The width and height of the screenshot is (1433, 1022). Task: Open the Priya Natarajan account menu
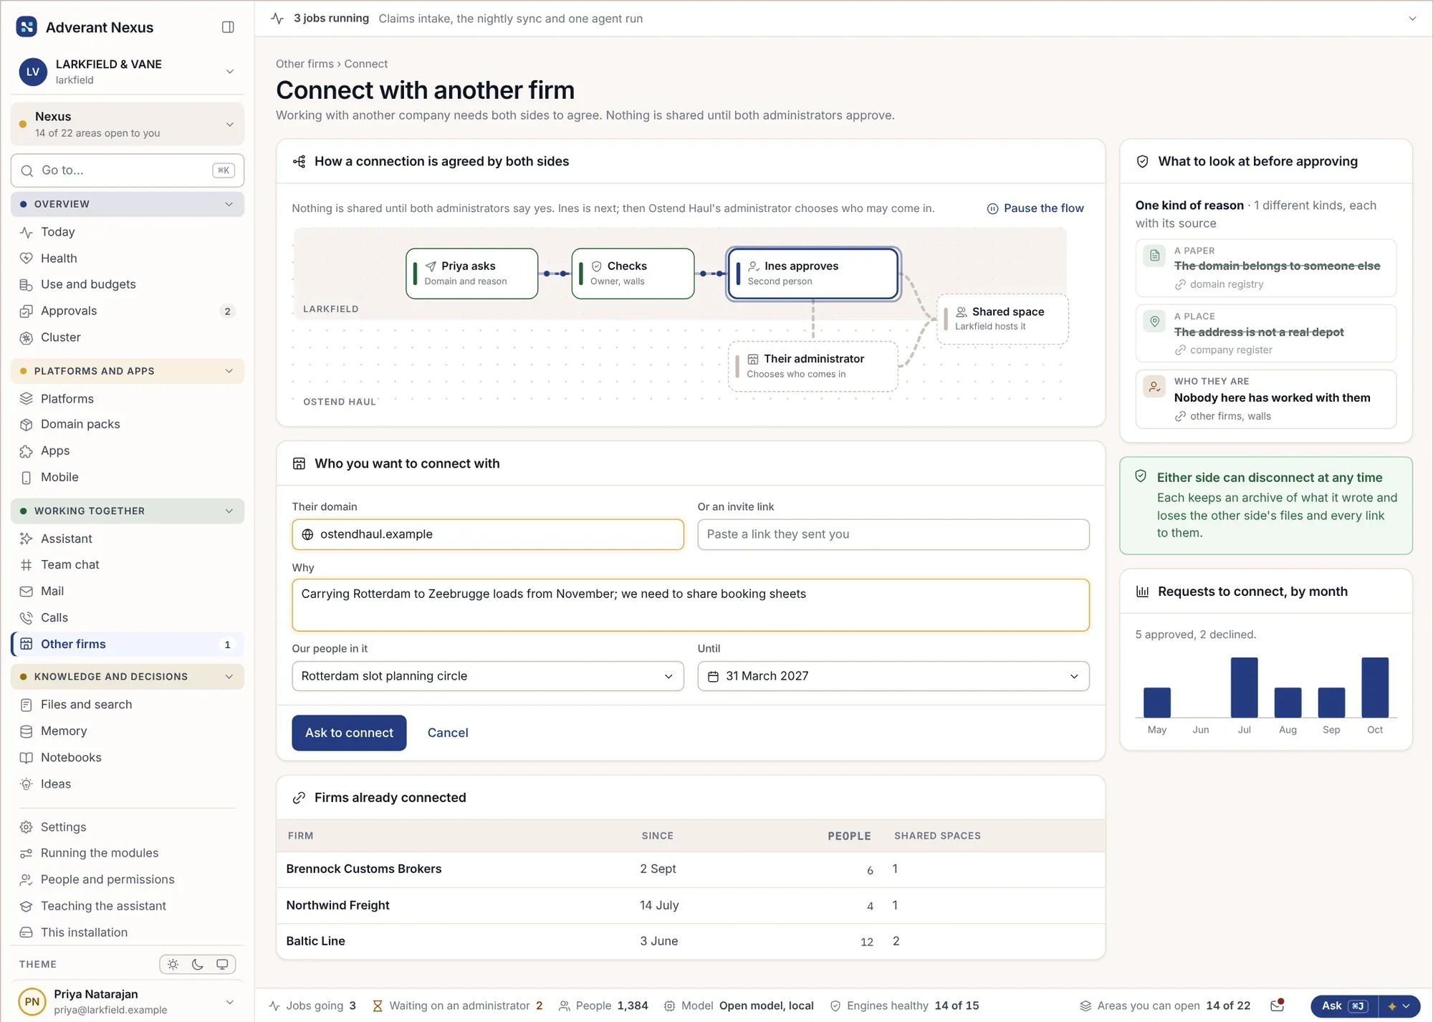[x=128, y=1001]
